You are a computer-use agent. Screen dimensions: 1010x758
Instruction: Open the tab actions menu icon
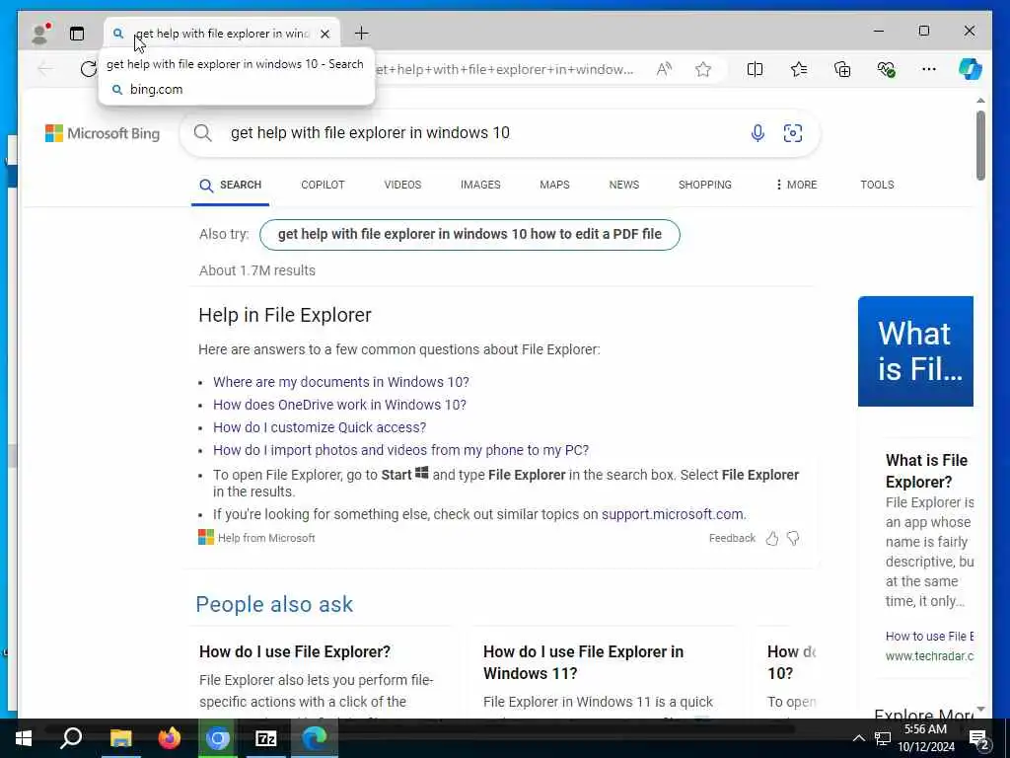[77, 34]
